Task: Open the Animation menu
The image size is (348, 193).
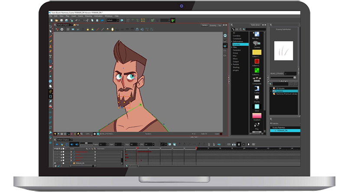Action: [x=98, y=16]
